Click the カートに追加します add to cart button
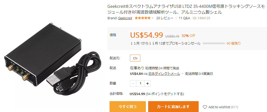 click(x=173, y=106)
